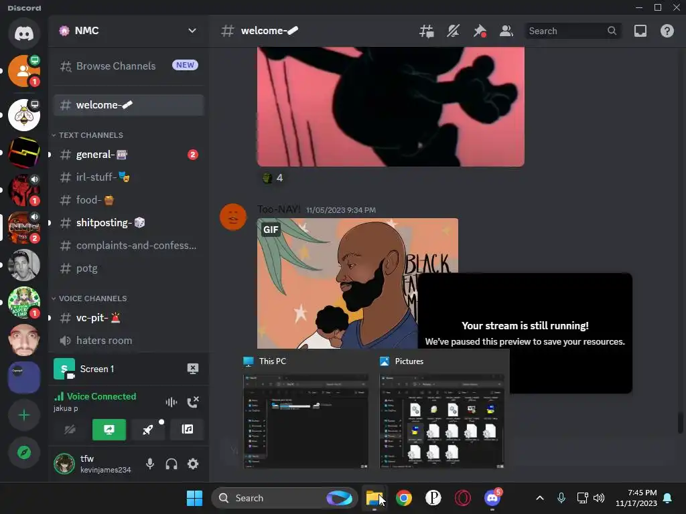Open the irl-stuff channel
The height and width of the screenshot is (514, 686).
tap(129, 177)
